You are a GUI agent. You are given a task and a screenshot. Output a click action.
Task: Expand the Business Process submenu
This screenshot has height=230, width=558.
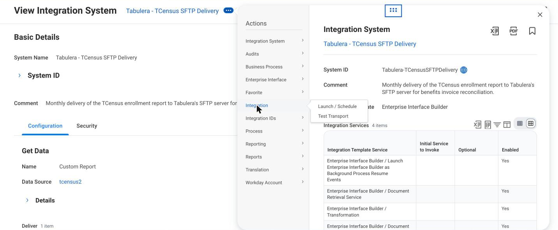(303, 66)
